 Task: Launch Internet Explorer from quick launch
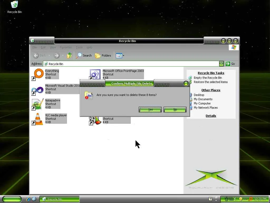(x=28, y=199)
